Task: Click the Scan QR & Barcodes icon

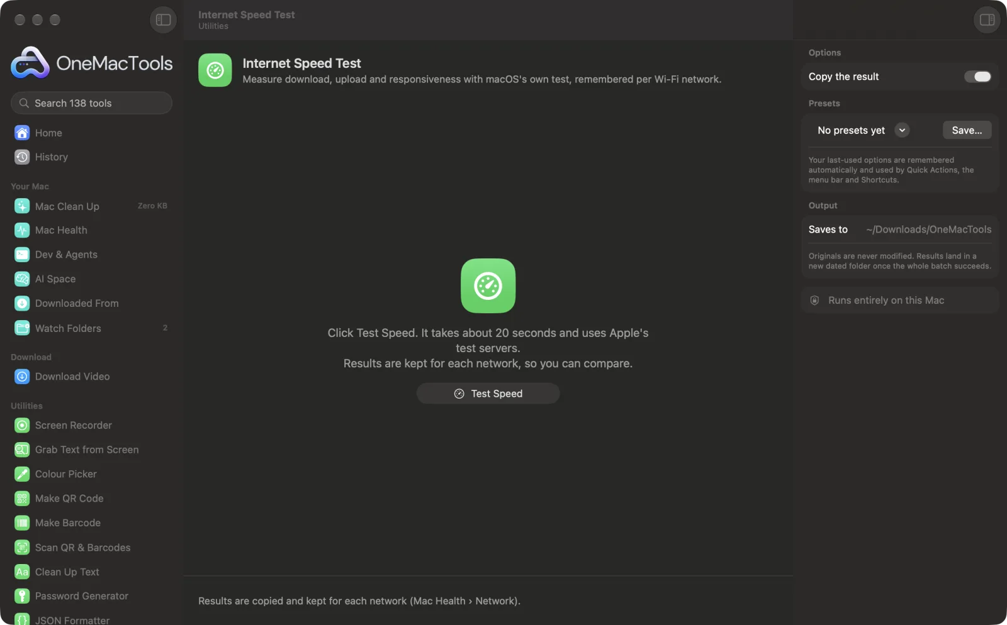Action: point(22,548)
